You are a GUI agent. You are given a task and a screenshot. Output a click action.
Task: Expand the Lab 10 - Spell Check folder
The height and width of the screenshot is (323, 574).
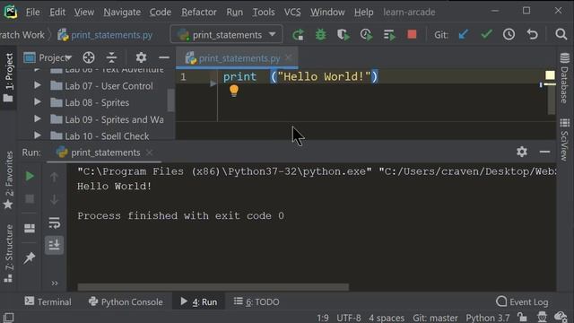tap(37, 135)
